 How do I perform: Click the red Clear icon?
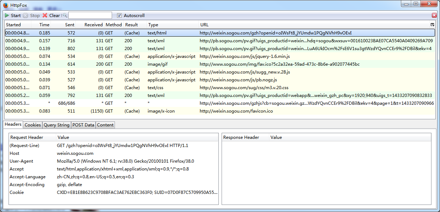(x=45, y=16)
